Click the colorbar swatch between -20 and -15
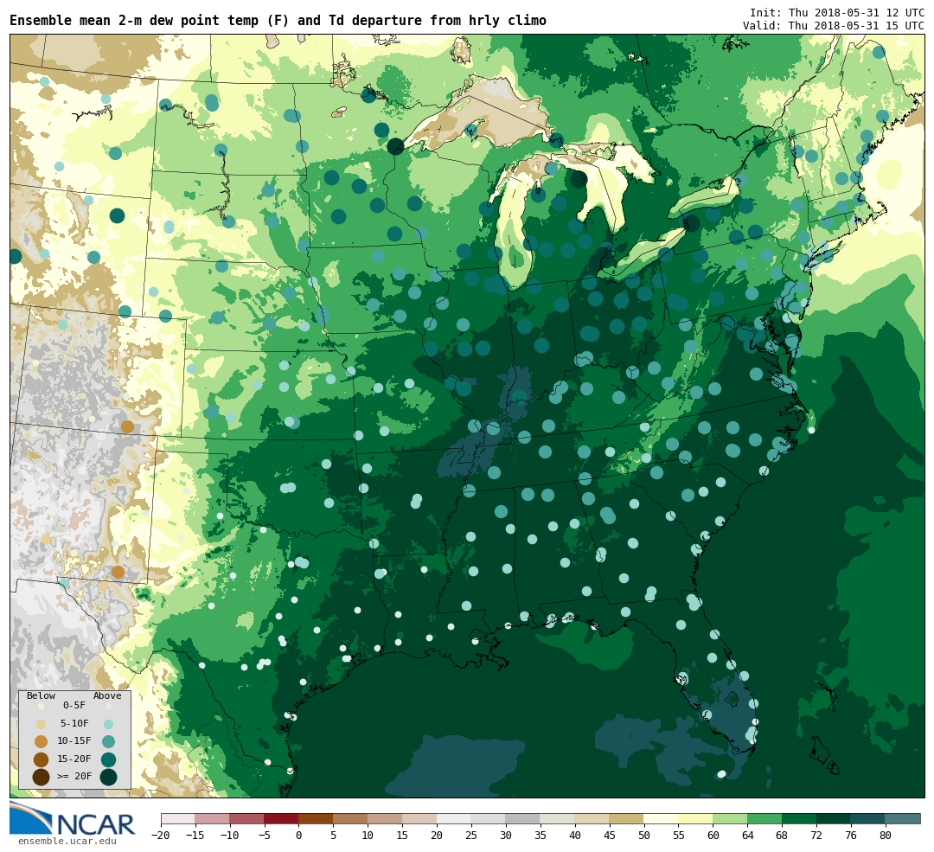 (x=177, y=818)
